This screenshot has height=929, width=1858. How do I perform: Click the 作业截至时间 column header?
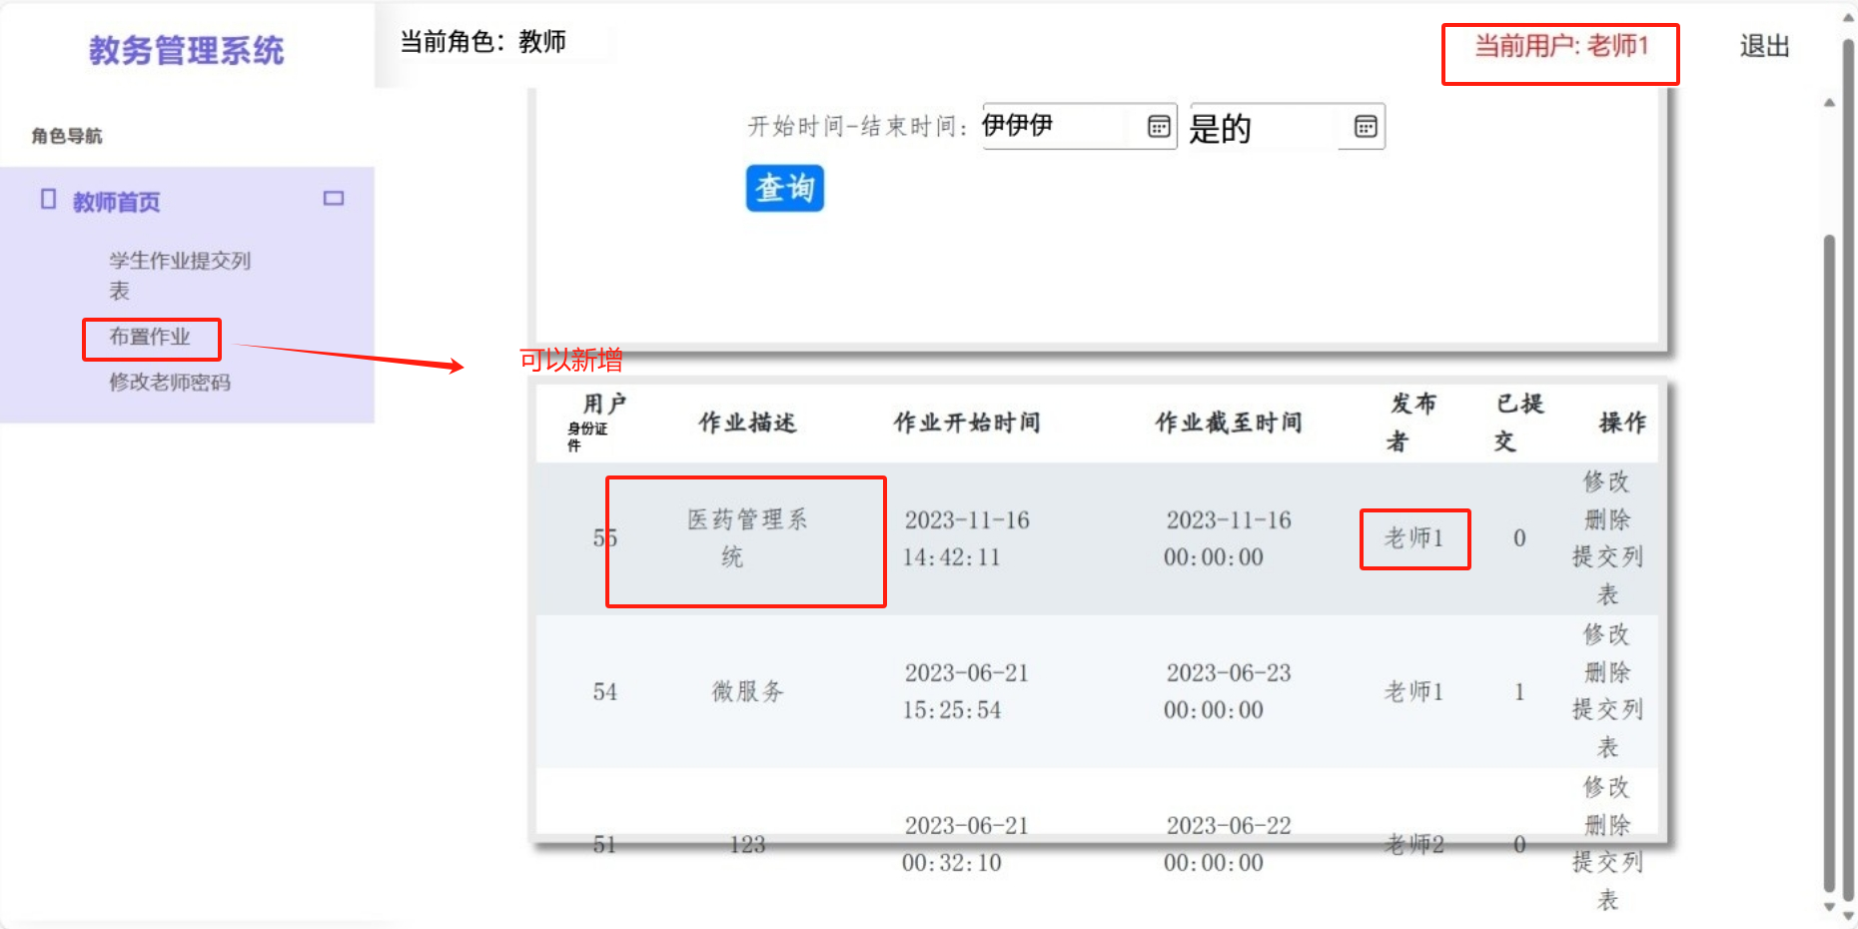[x=1229, y=423]
